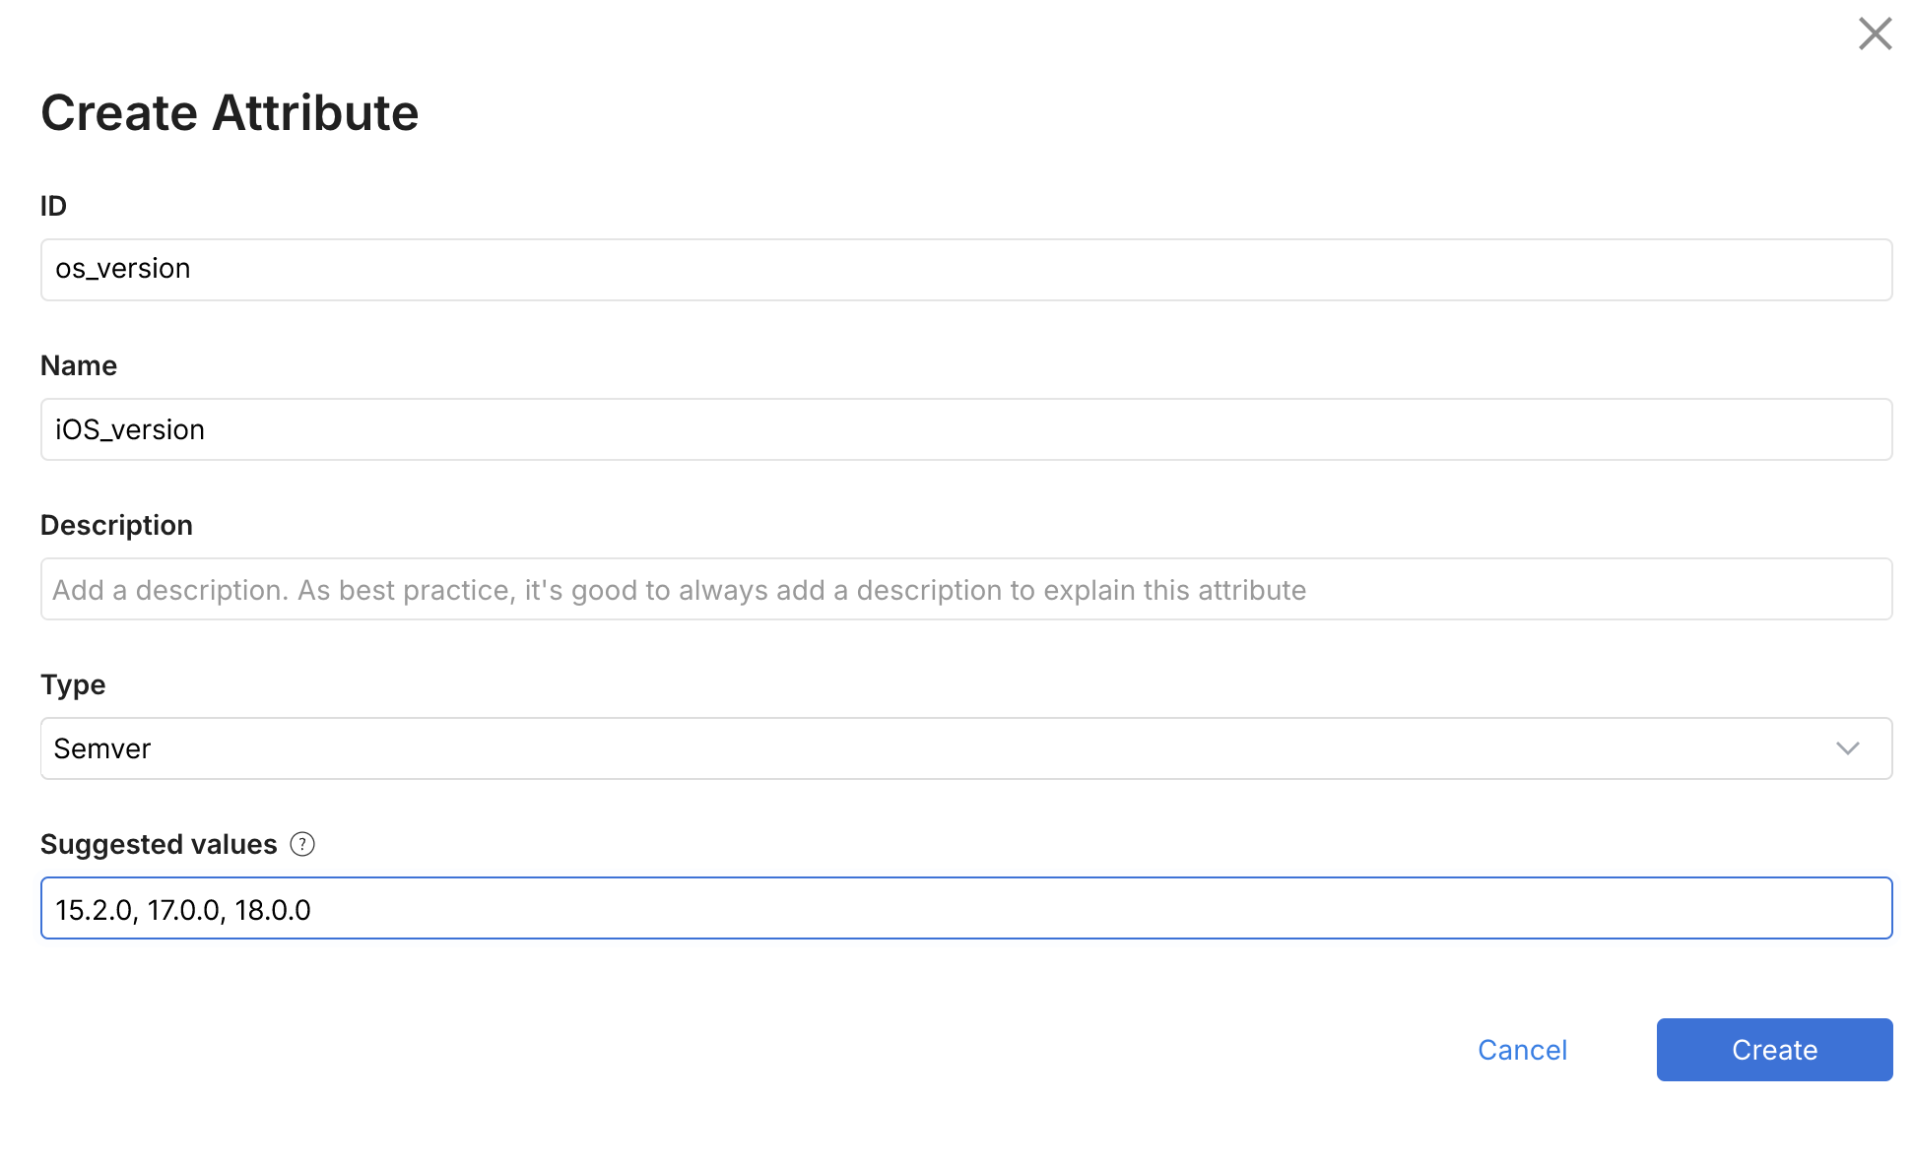The height and width of the screenshot is (1166, 1913).
Task: Focus the ID input field
Action: coord(965,269)
